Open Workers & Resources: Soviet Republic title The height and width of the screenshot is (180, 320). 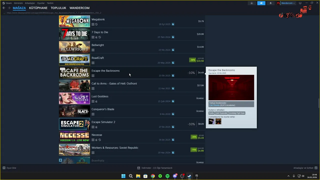tap(115, 148)
